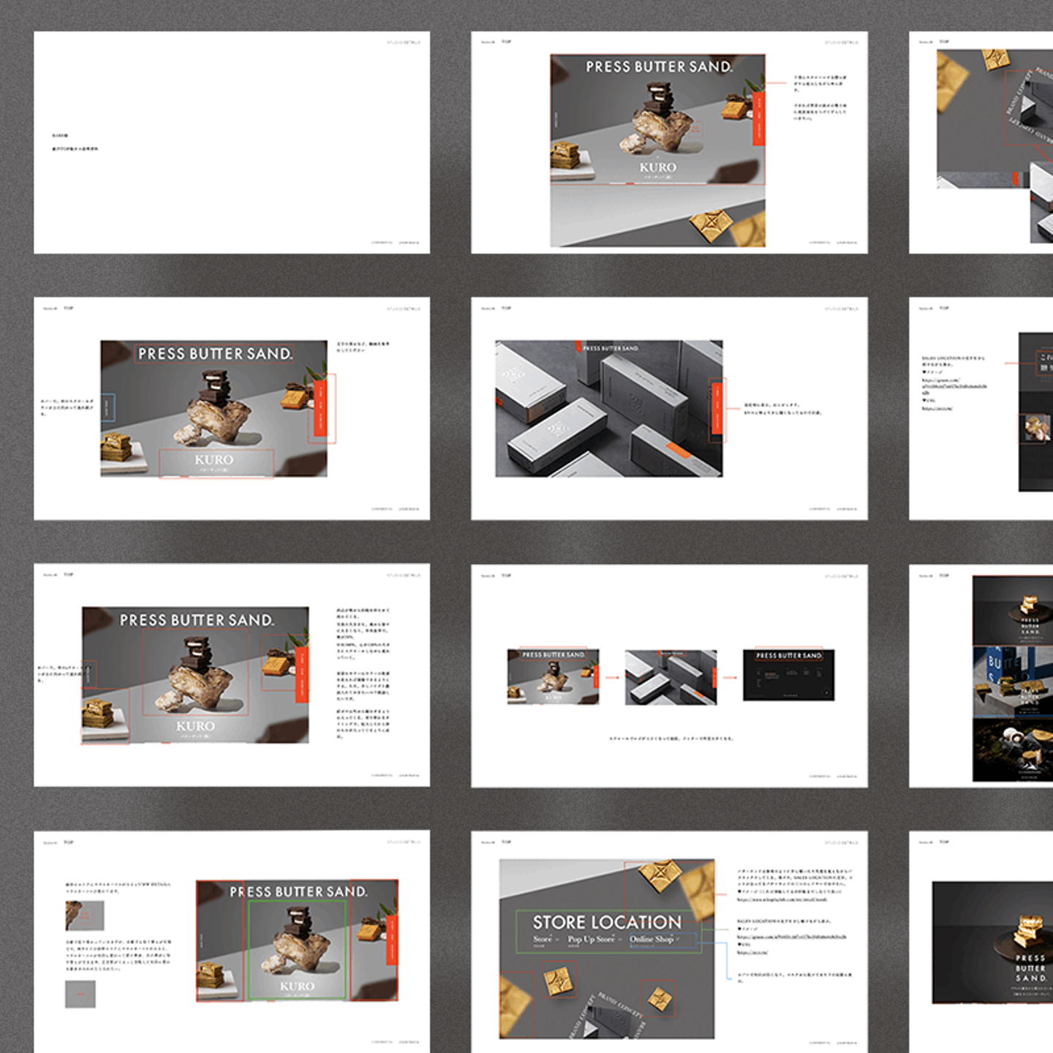
Task: Open the cut-off dark slide with vertical "PRESS BUTTER SAND." text
Action: (x=981, y=942)
